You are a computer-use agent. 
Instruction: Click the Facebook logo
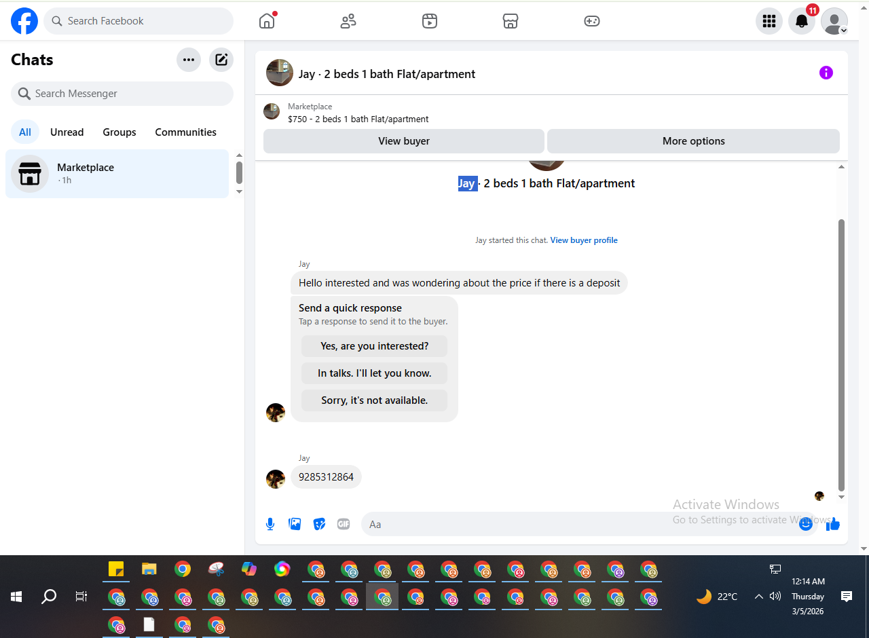coord(24,22)
